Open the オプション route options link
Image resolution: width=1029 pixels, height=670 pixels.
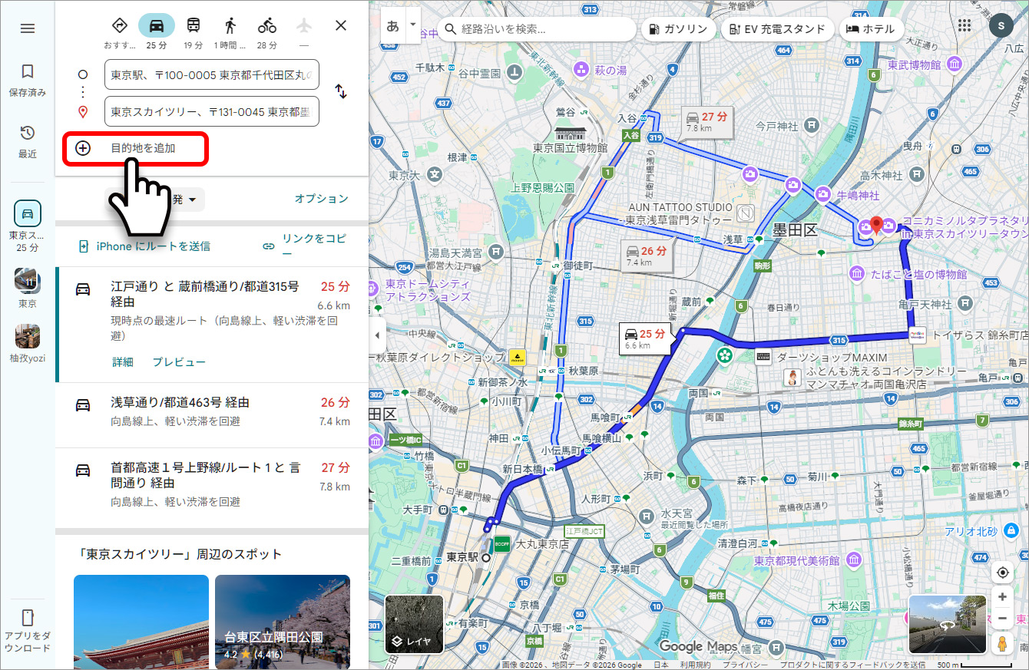pyautogui.click(x=323, y=198)
